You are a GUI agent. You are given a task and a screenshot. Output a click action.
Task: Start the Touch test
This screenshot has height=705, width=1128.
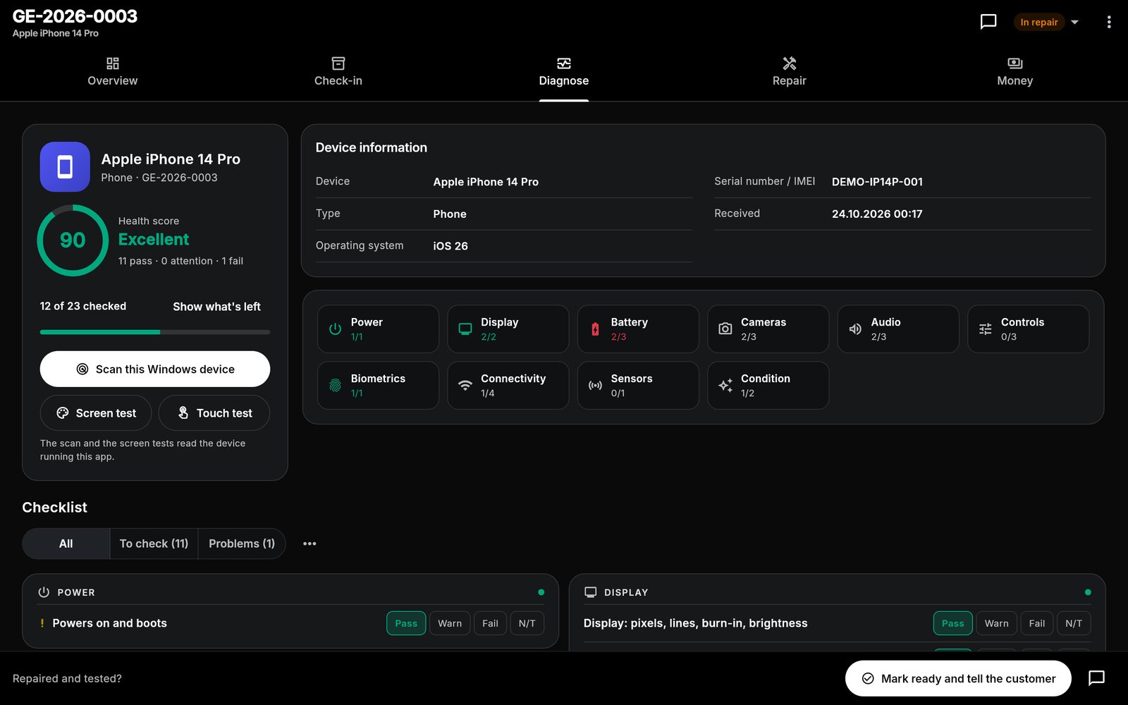pos(214,413)
